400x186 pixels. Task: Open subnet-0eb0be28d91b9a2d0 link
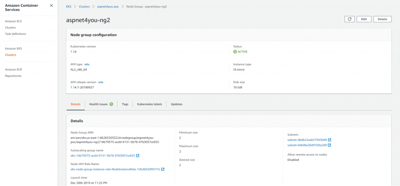[x=307, y=145]
